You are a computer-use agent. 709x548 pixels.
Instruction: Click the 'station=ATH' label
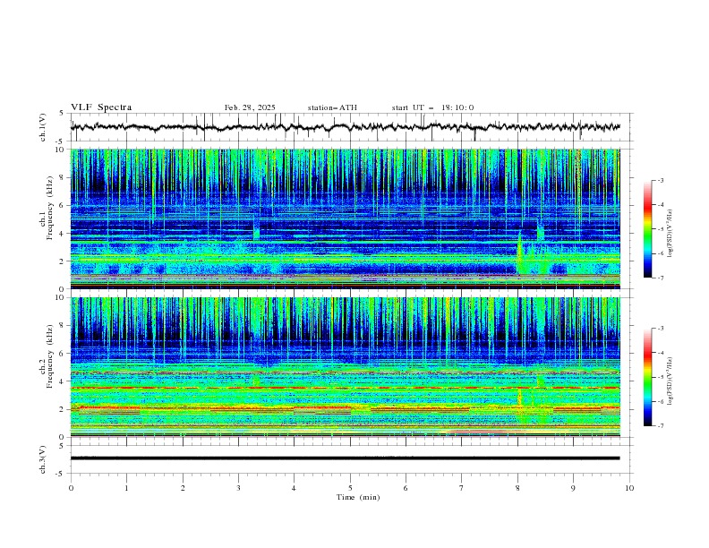[x=332, y=107]
